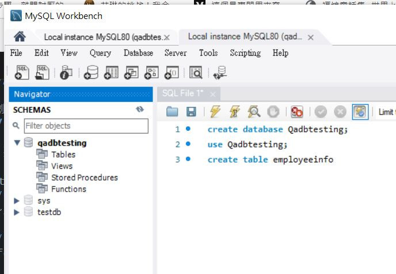Collapse the qadbtesting schema
The image size is (396, 274).
(x=17, y=143)
